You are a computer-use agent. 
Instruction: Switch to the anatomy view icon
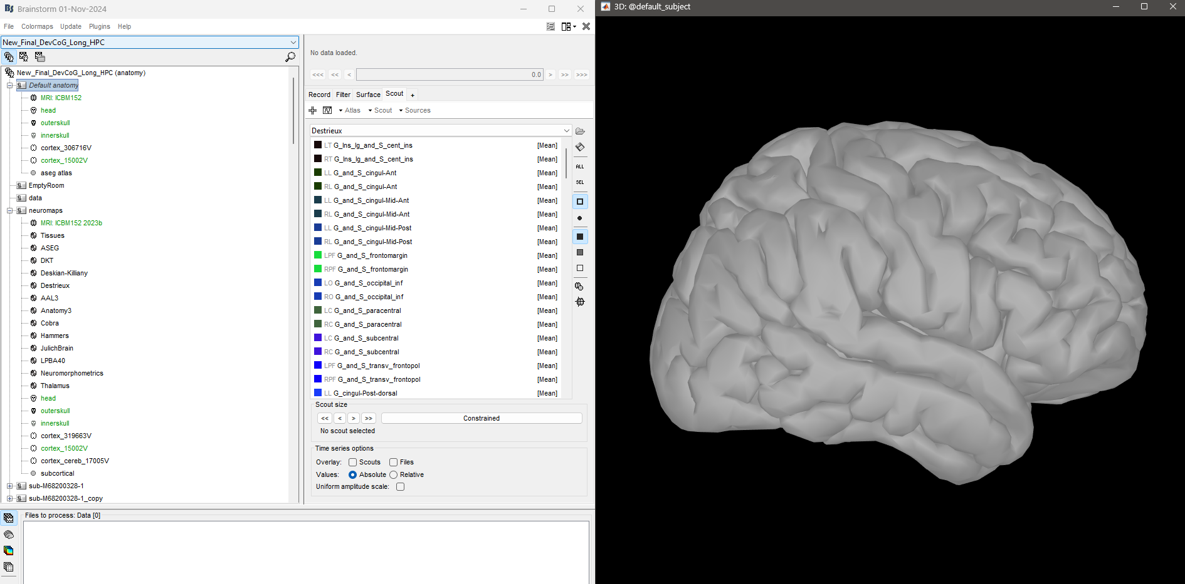coord(9,57)
